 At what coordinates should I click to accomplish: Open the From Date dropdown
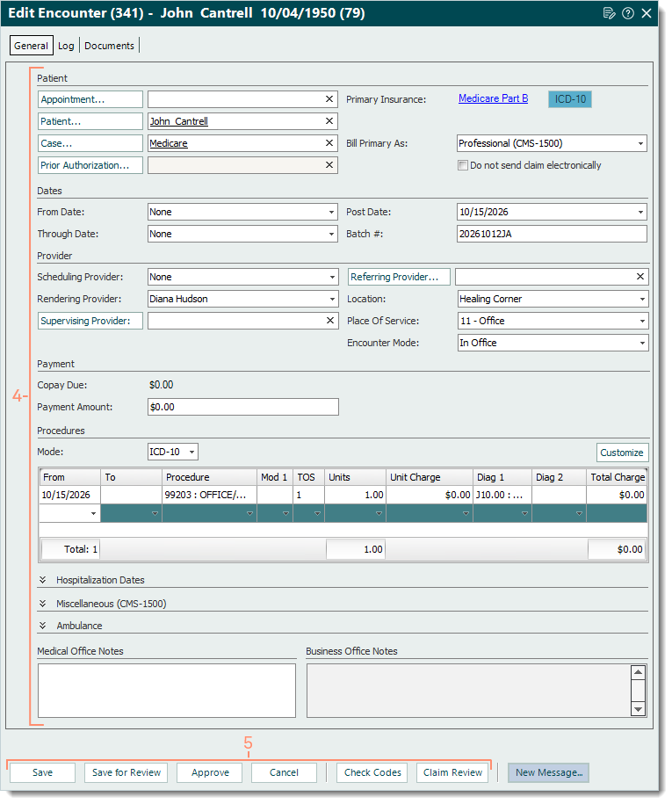pyautogui.click(x=332, y=212)
